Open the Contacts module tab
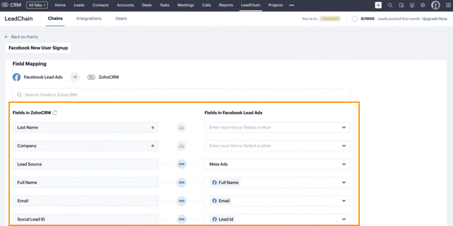453x226 pixels. tap(100, 5)
